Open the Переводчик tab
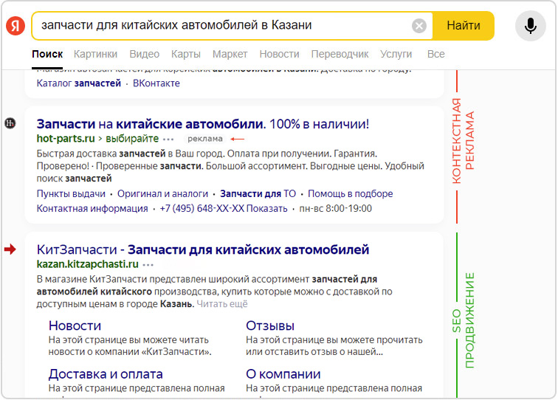 340,54
